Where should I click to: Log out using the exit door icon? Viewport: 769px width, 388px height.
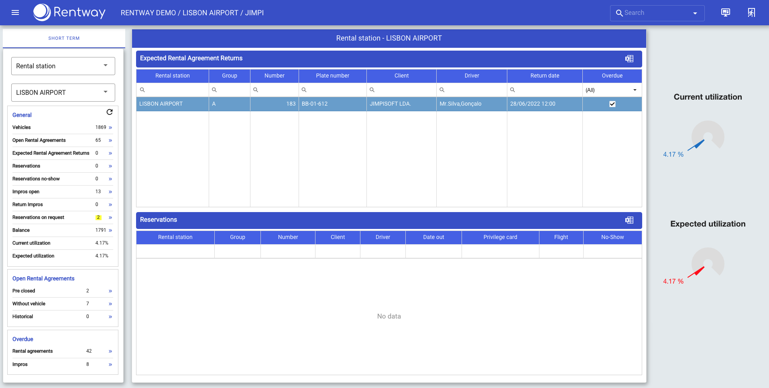(x=751, y=12)
